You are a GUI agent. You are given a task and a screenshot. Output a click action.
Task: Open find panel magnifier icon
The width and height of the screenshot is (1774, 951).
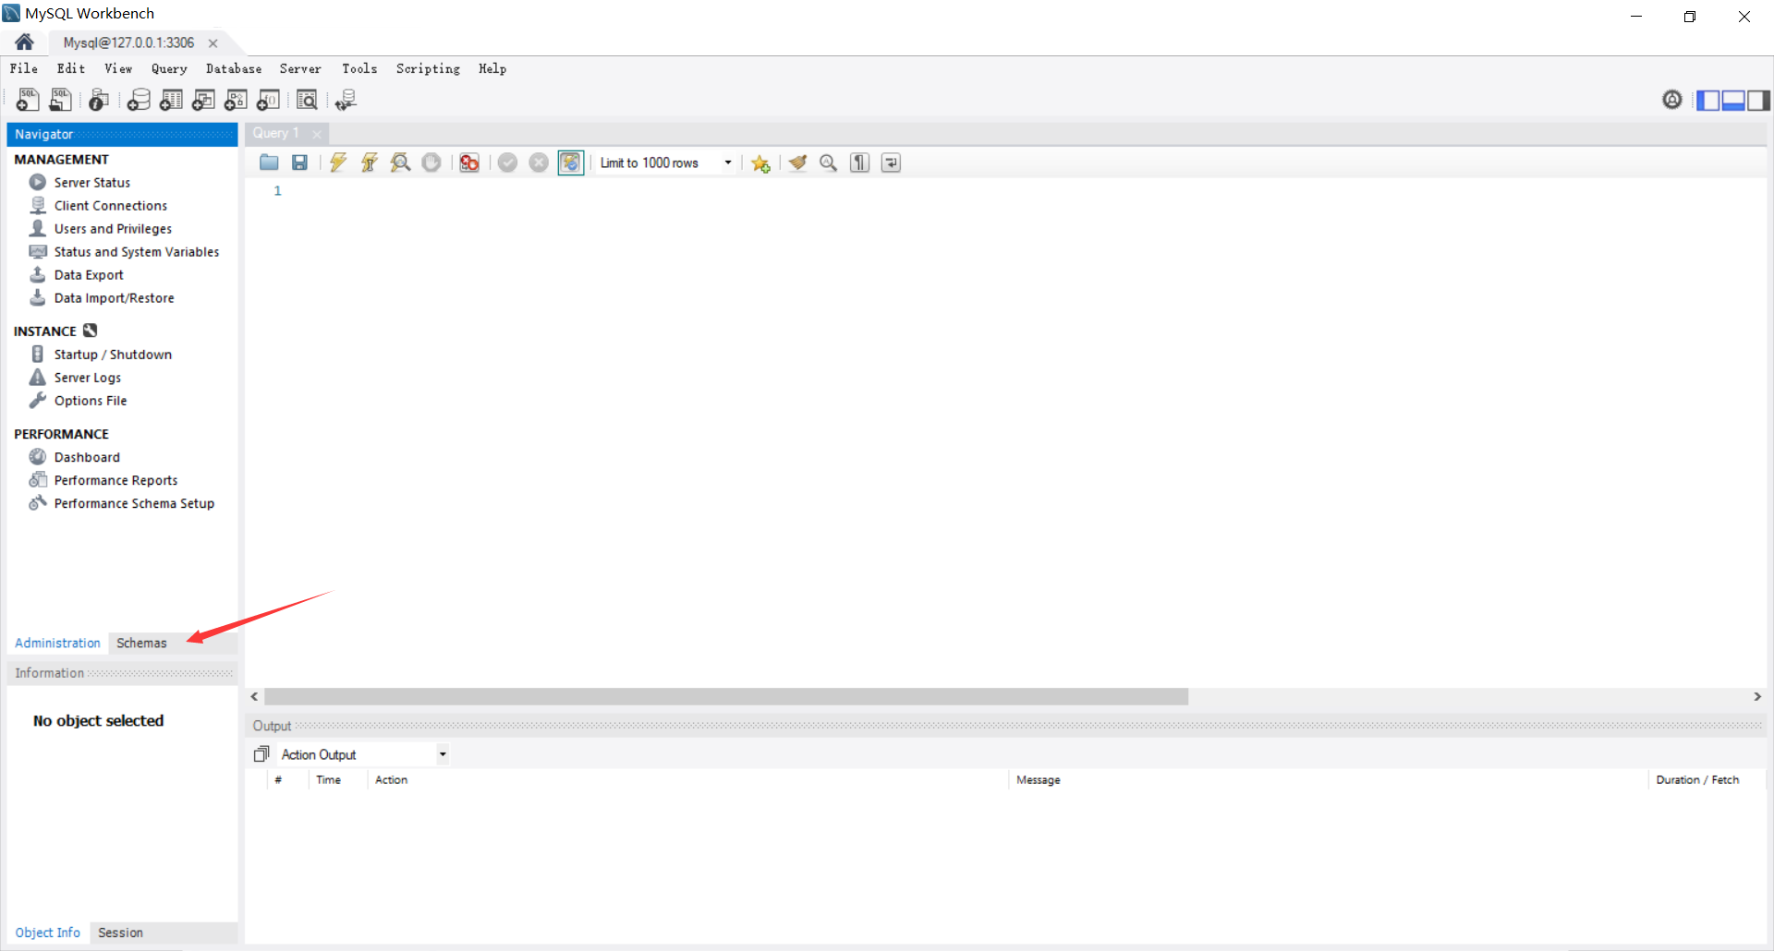pyautogui.click(x=829, y=163)
